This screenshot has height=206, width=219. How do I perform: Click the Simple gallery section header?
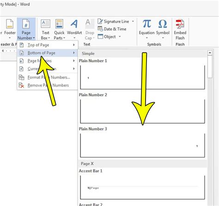pos(143,54)
